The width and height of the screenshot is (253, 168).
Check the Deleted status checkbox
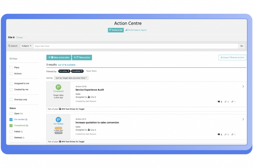(x=11, y=138)
